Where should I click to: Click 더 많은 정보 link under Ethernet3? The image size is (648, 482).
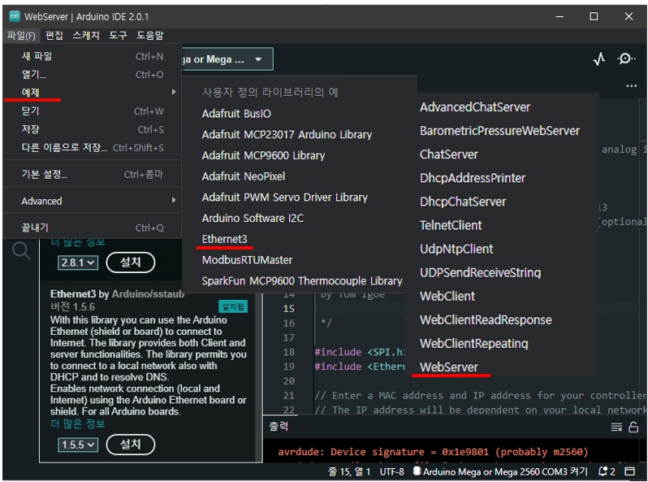click(78, 423)
